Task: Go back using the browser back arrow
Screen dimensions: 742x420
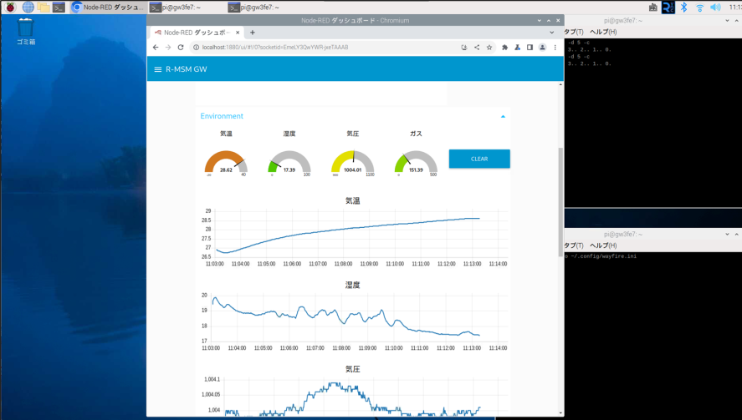Action: pyautogui.click(x=156, y=48)
